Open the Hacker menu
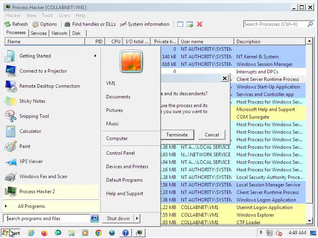 tap(13, 15)
